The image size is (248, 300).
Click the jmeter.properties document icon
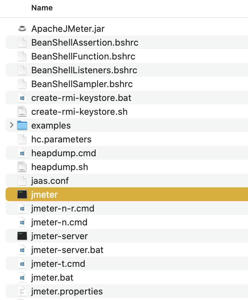click(x=22, y=291)
